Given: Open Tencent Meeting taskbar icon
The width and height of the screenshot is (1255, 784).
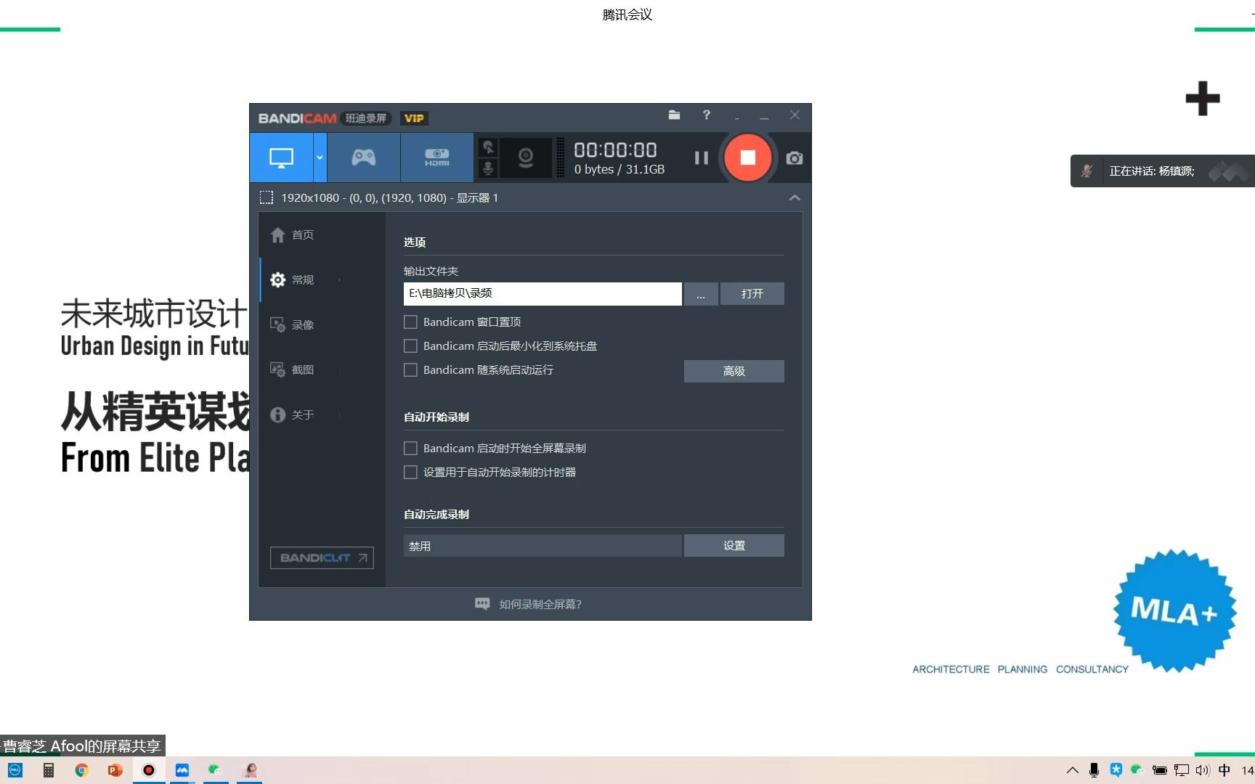Looking at the screenshot, I should [182, 770].
